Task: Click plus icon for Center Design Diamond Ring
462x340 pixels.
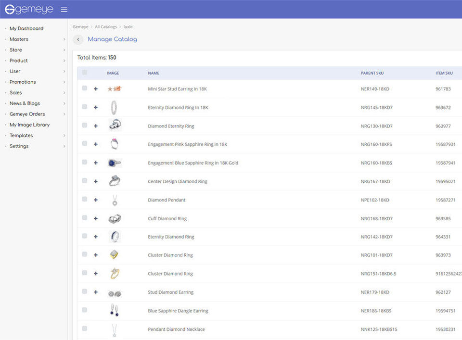Action: coord(96,181)
